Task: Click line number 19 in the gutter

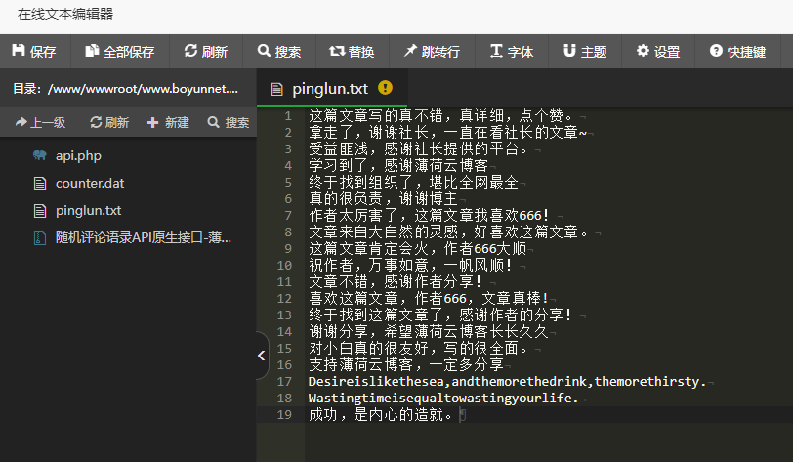Action: point(284,414)
